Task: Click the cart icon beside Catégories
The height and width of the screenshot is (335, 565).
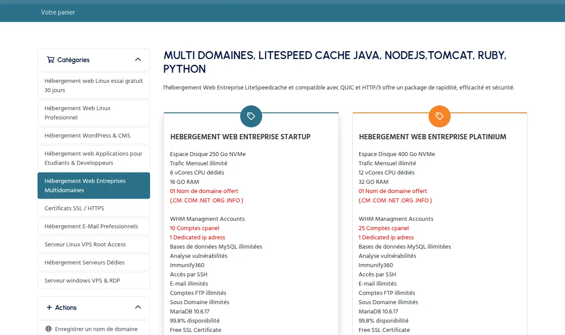Action: click(50, 60)
